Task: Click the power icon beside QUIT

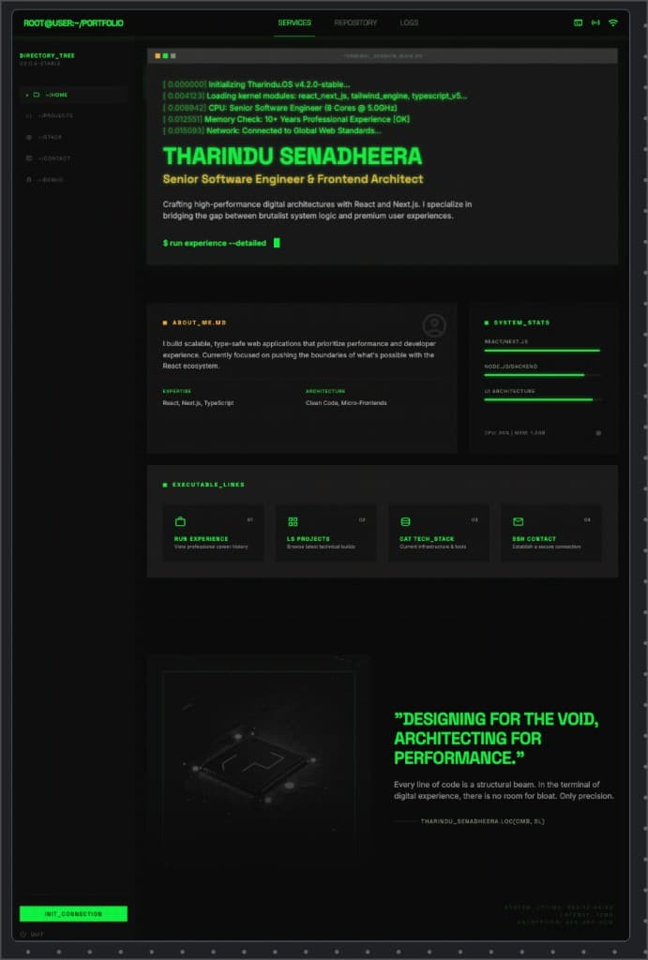Action: [x=23, y=935]
